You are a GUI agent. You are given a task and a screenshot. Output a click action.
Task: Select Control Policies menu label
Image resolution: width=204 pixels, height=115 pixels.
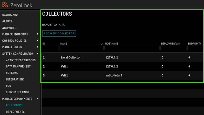click(x=15, y=41)
